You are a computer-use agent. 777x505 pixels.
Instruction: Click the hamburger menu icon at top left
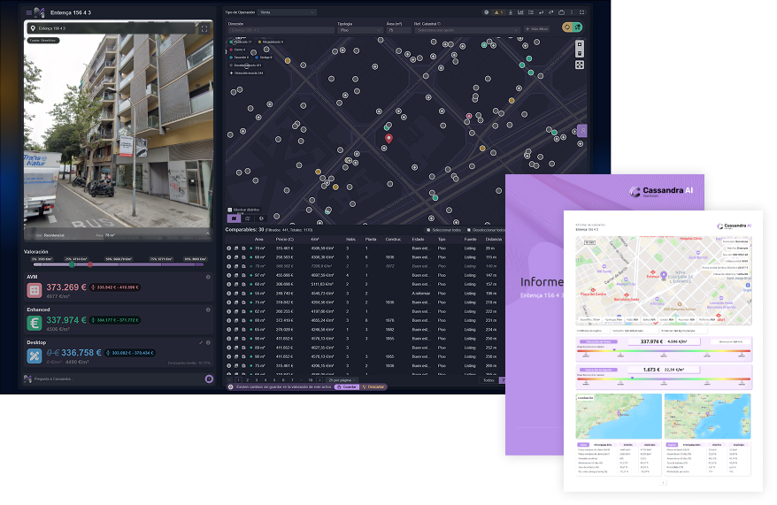(x=28, y=12)
